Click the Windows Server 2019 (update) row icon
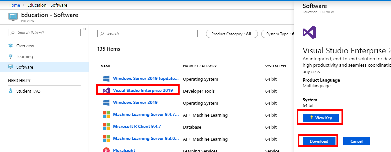 point(106,79)
